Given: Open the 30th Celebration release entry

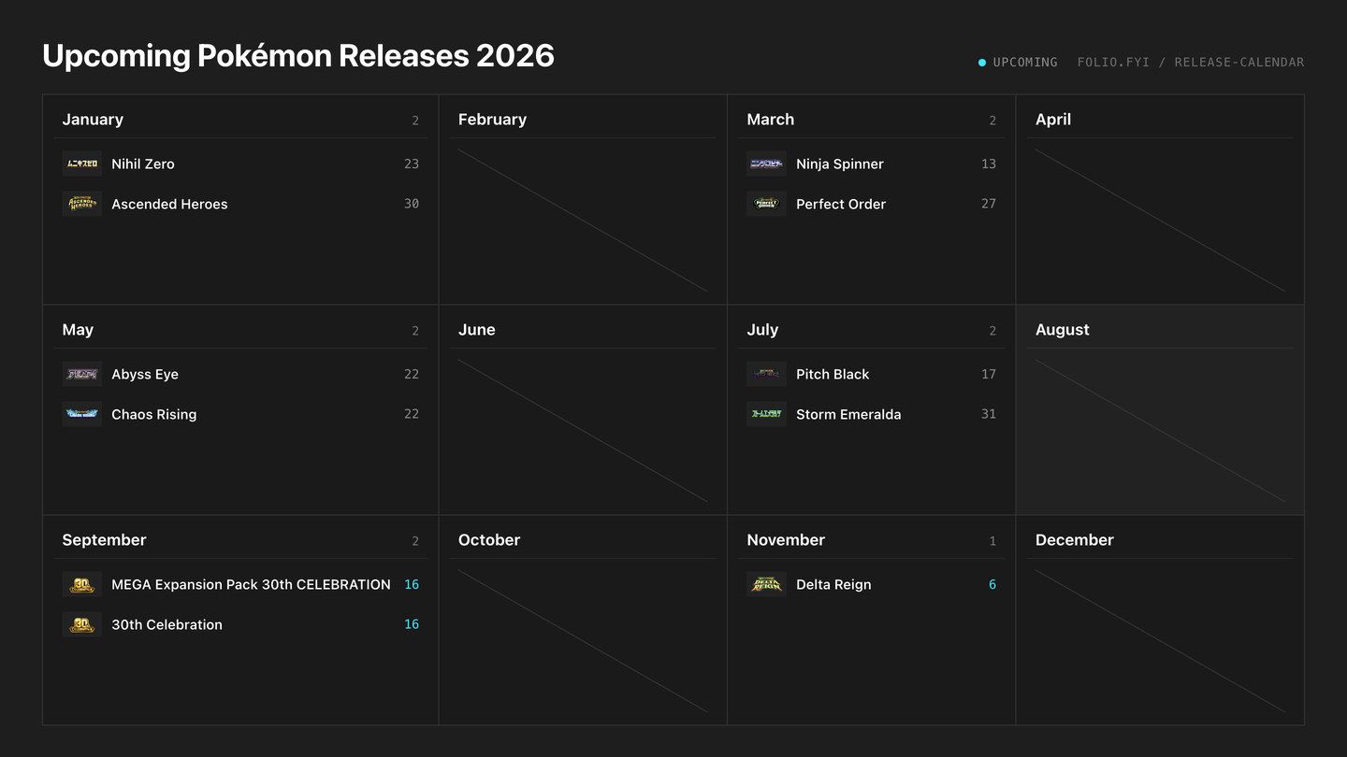Looking at the screenshot, I should click(x=240, y=624).
